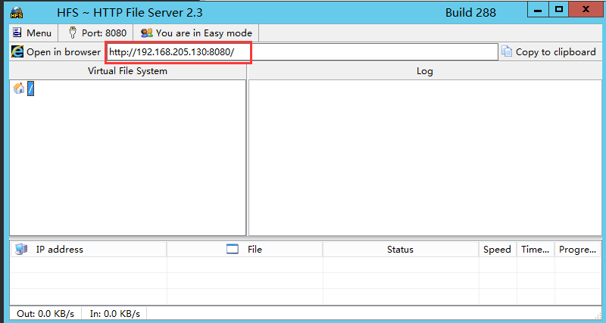
Task: Select the root '/' folder in tree
Action: pos(30,89)
